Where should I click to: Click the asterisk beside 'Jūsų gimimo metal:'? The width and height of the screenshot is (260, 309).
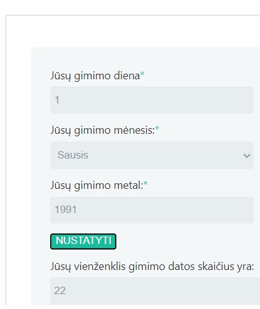tap(145, 183)
